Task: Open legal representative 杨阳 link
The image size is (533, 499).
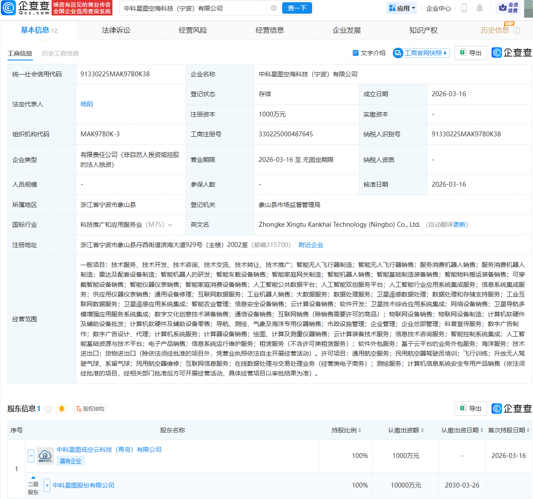Action: pyautogui.click(x=86, y=104)
